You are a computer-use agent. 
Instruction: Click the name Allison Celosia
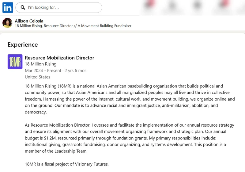29,21
